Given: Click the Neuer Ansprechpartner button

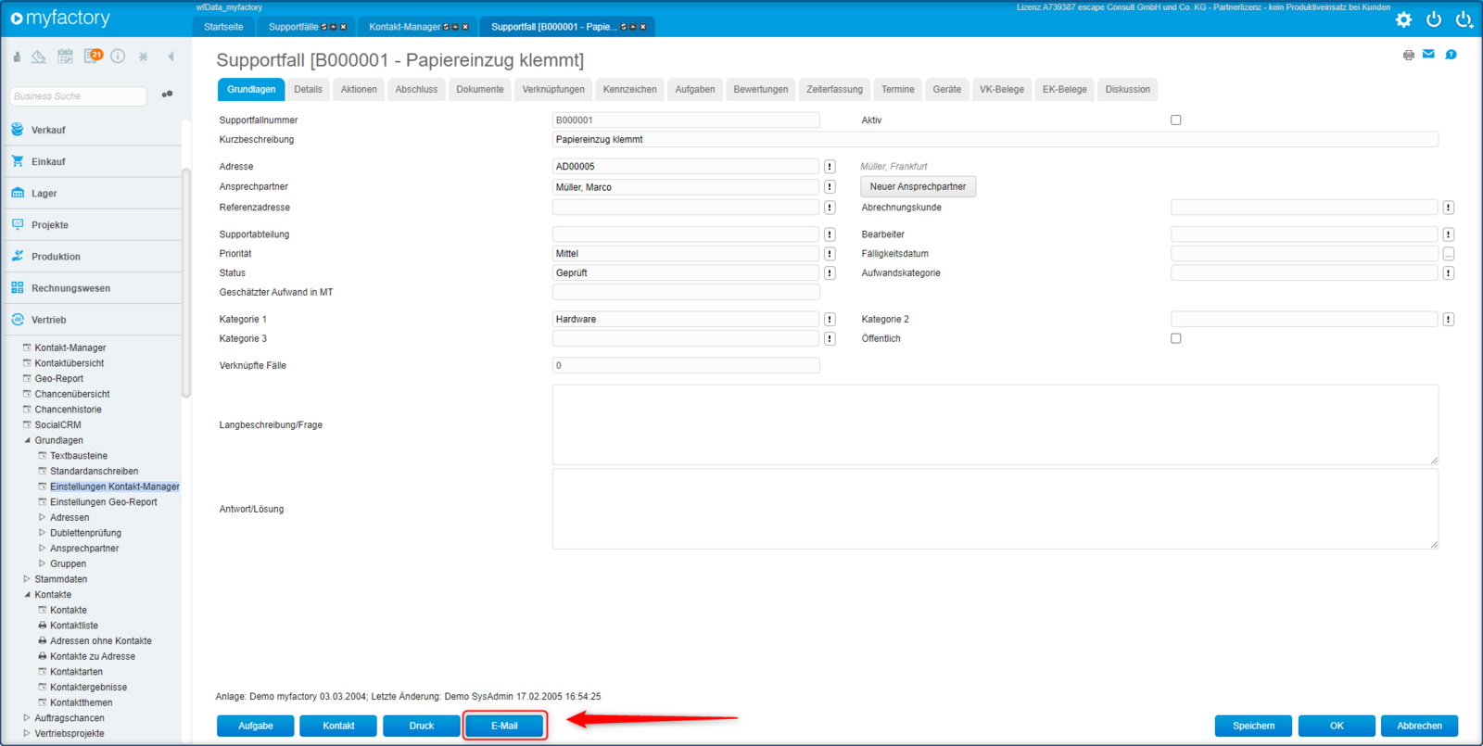Looking at the screenshot, I should pyautogui.click(x=918, y=187).
